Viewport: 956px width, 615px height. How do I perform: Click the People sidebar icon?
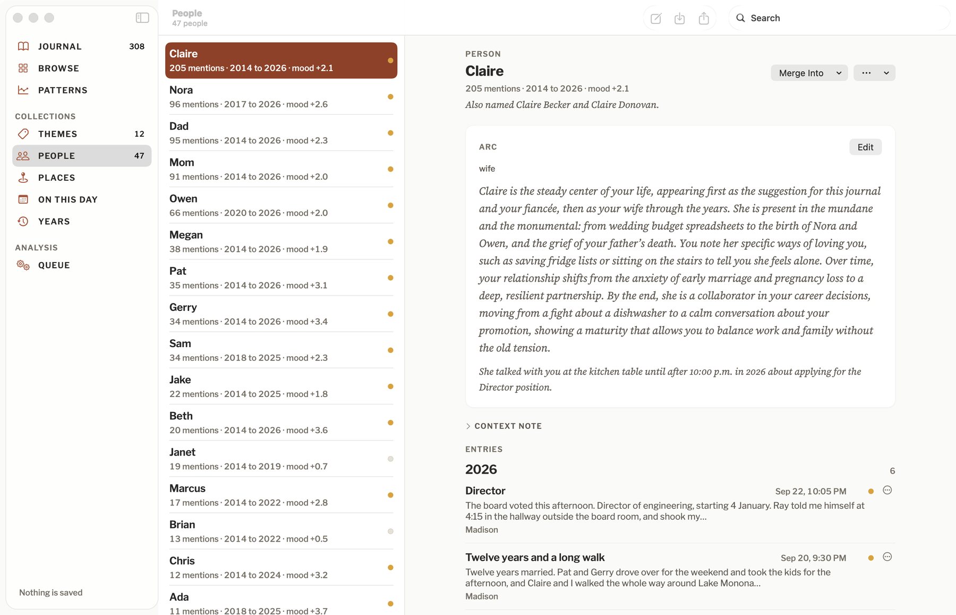[23, 156]
